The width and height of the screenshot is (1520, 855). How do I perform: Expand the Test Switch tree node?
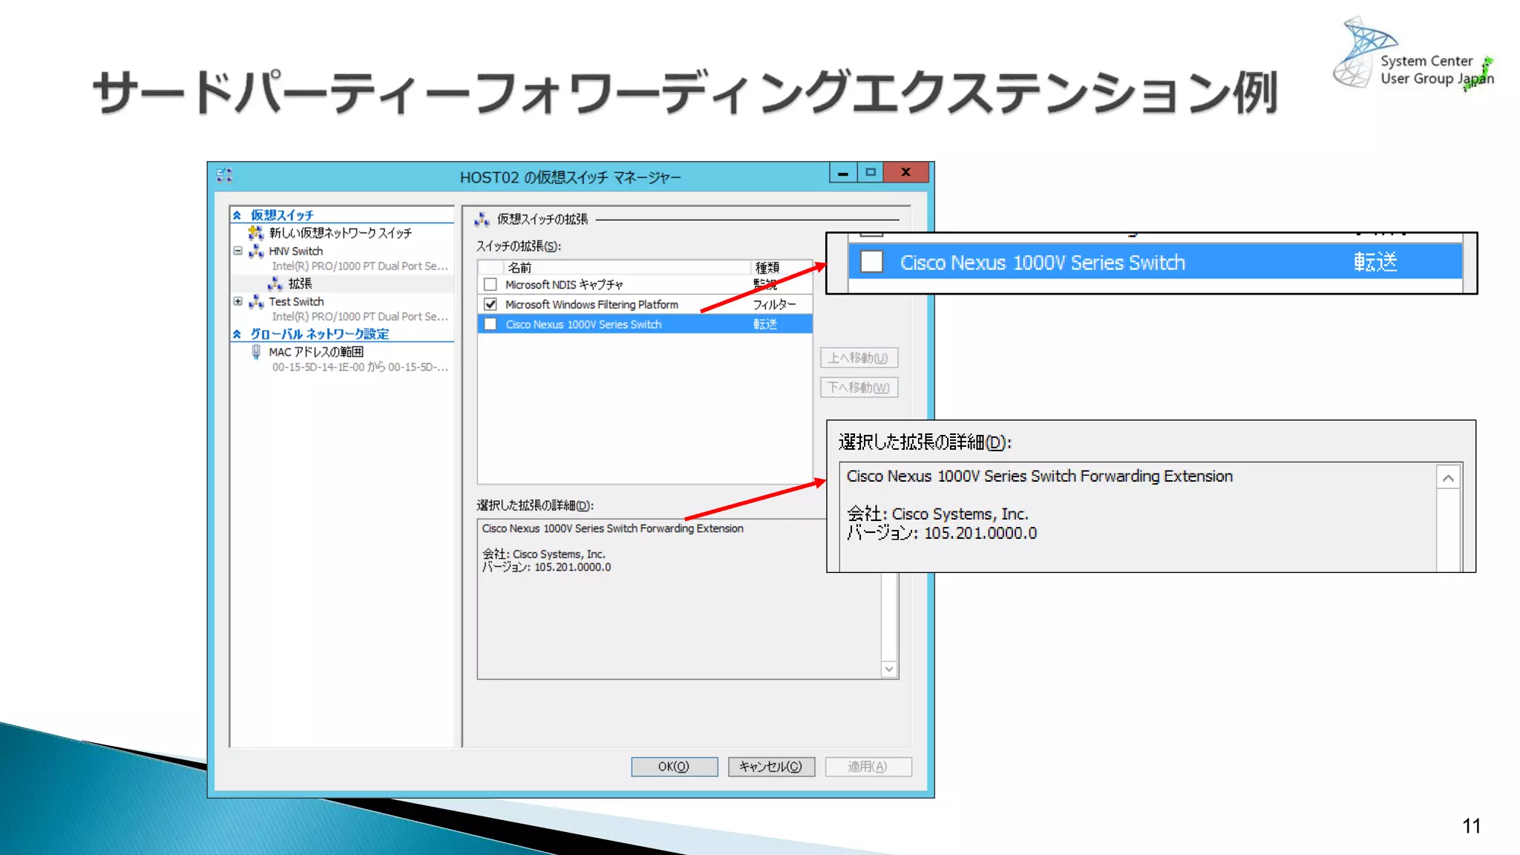pos(237,301)
